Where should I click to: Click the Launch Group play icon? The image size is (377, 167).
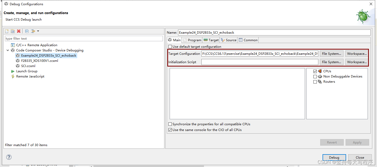click(x=13, y=71)
